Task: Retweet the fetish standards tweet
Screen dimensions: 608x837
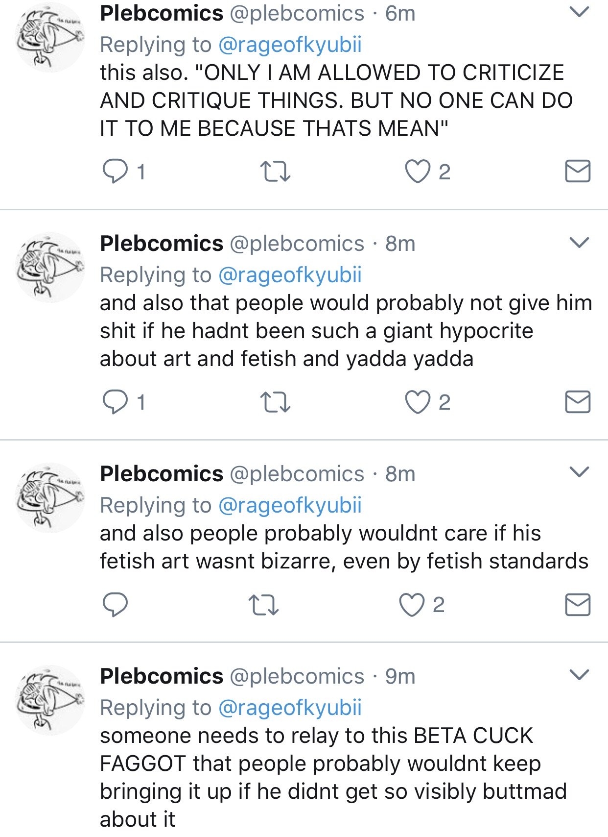Action: point(263,605)
